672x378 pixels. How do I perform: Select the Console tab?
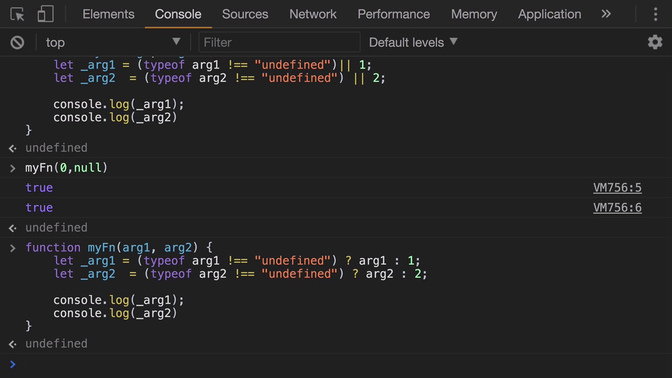click(x=178, y=14)
